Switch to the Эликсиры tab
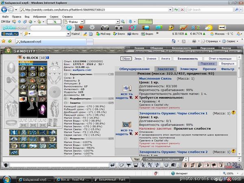This screenshot has width=244, height=183. (x=188, y=69)
